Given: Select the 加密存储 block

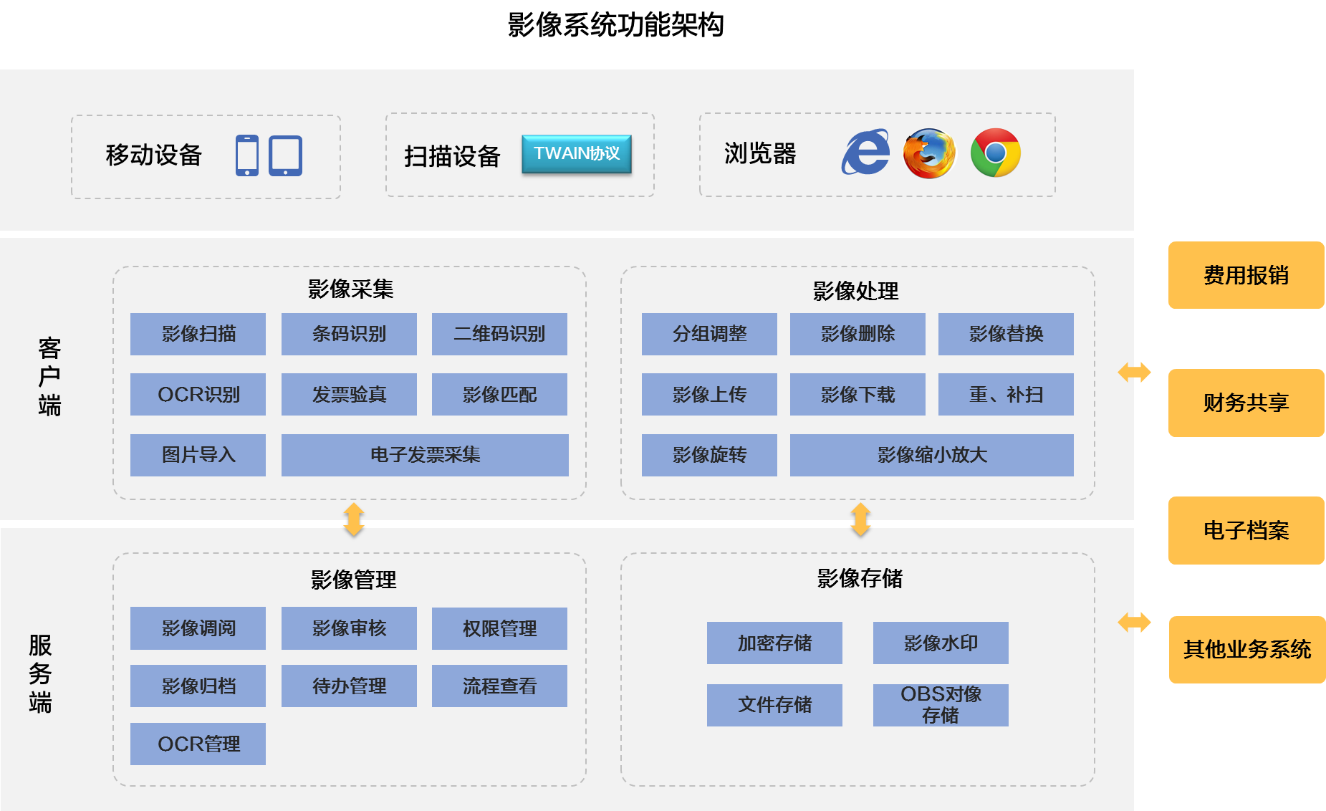Looking at the screenshot, I should pyautogui.click(x=774, y=643).
